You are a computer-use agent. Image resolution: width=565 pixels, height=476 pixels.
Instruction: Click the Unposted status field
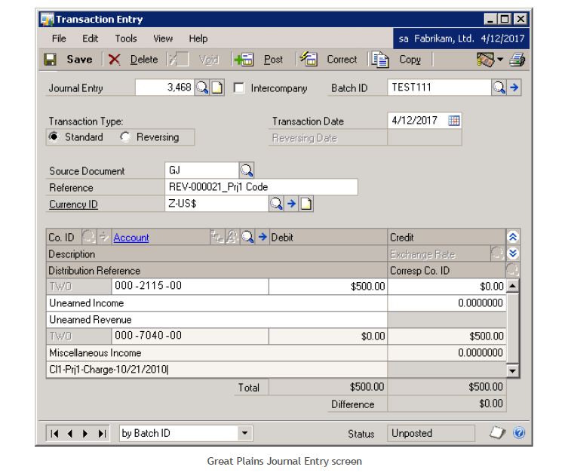(431, 433)
